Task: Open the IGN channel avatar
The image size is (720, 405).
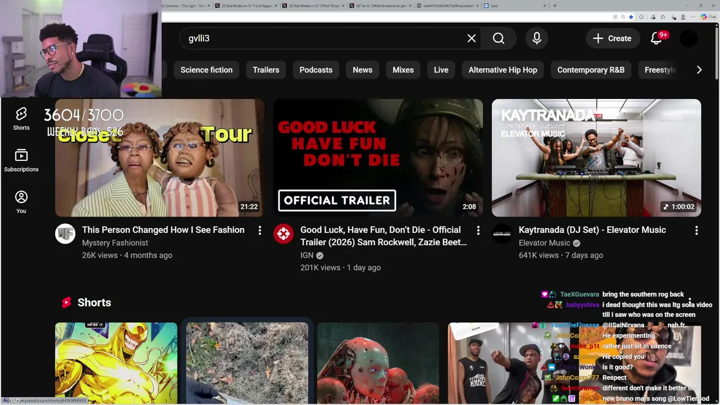Action: pyautogui.click(x=283, y=233)
